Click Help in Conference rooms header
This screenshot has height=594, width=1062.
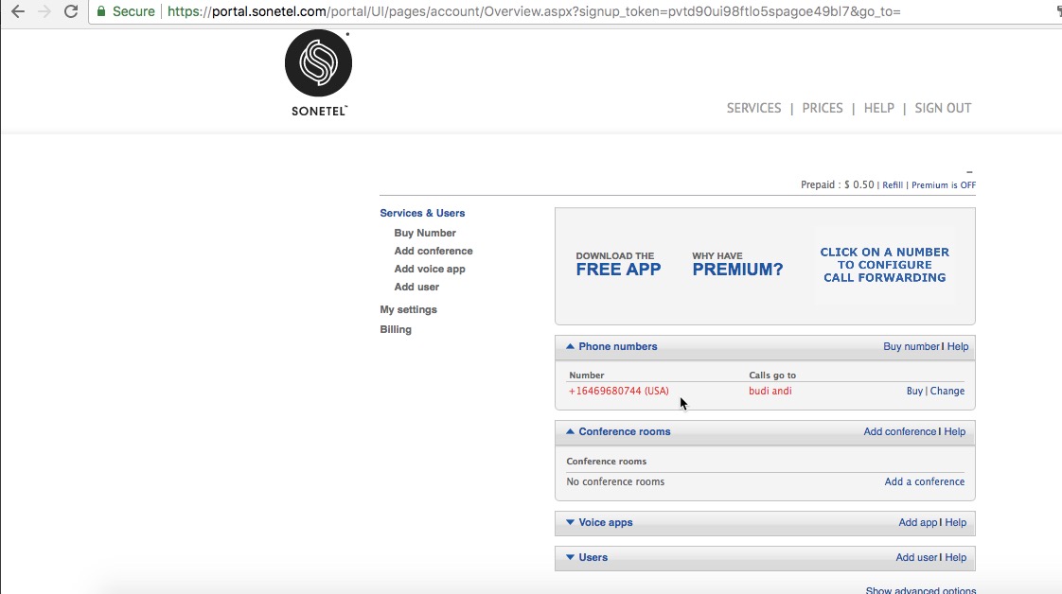[955, 431]
